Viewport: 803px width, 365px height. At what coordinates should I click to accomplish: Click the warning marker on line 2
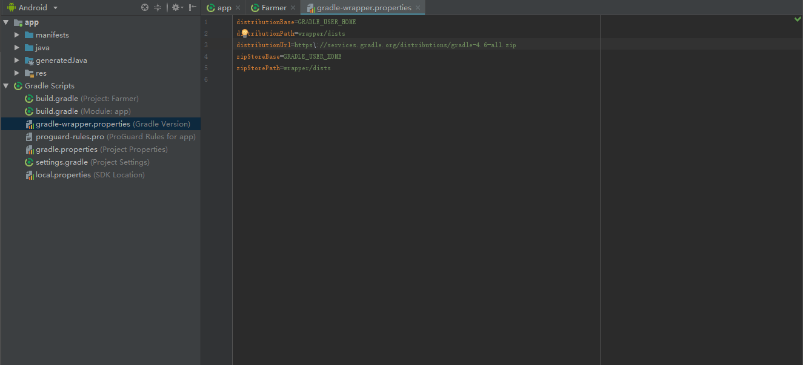tap(244, 33)
